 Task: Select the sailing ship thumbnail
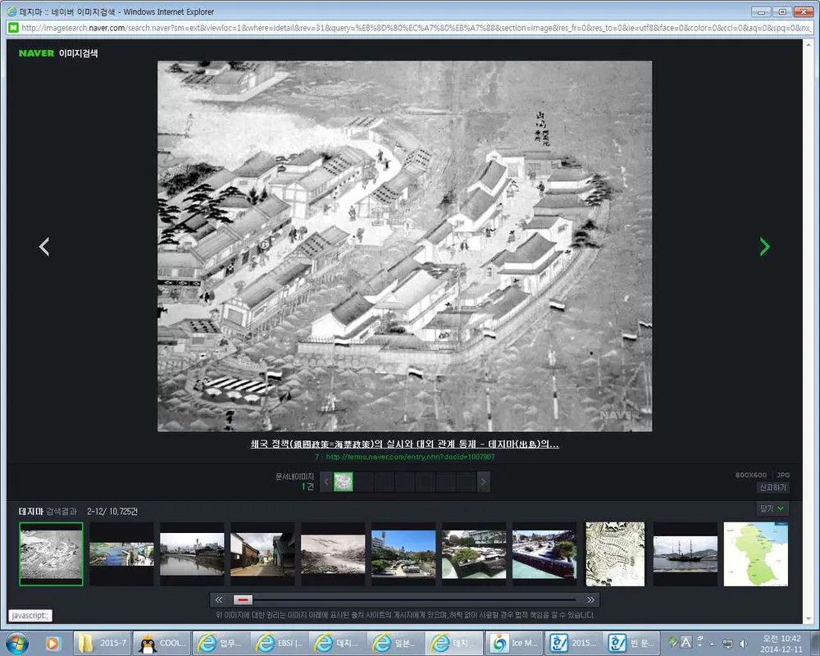[686, 554]
